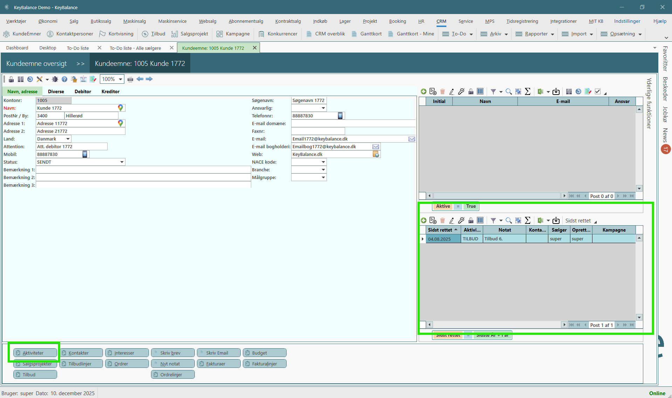This screenshot has height=398, width=672.
Task: Click the envelope icon beside E-mail field
Action: (412, 139)
